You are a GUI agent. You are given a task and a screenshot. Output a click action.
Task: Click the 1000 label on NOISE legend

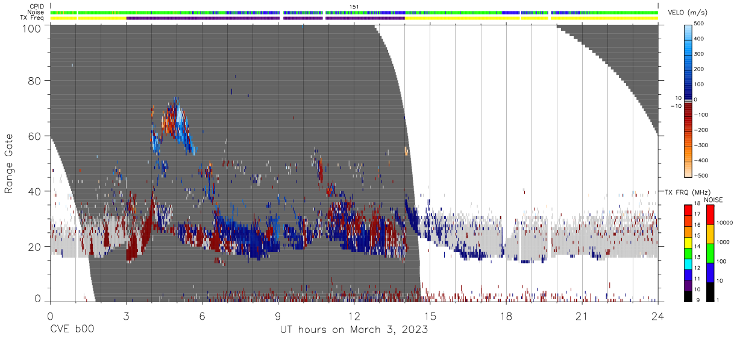[x=723, y=242]
